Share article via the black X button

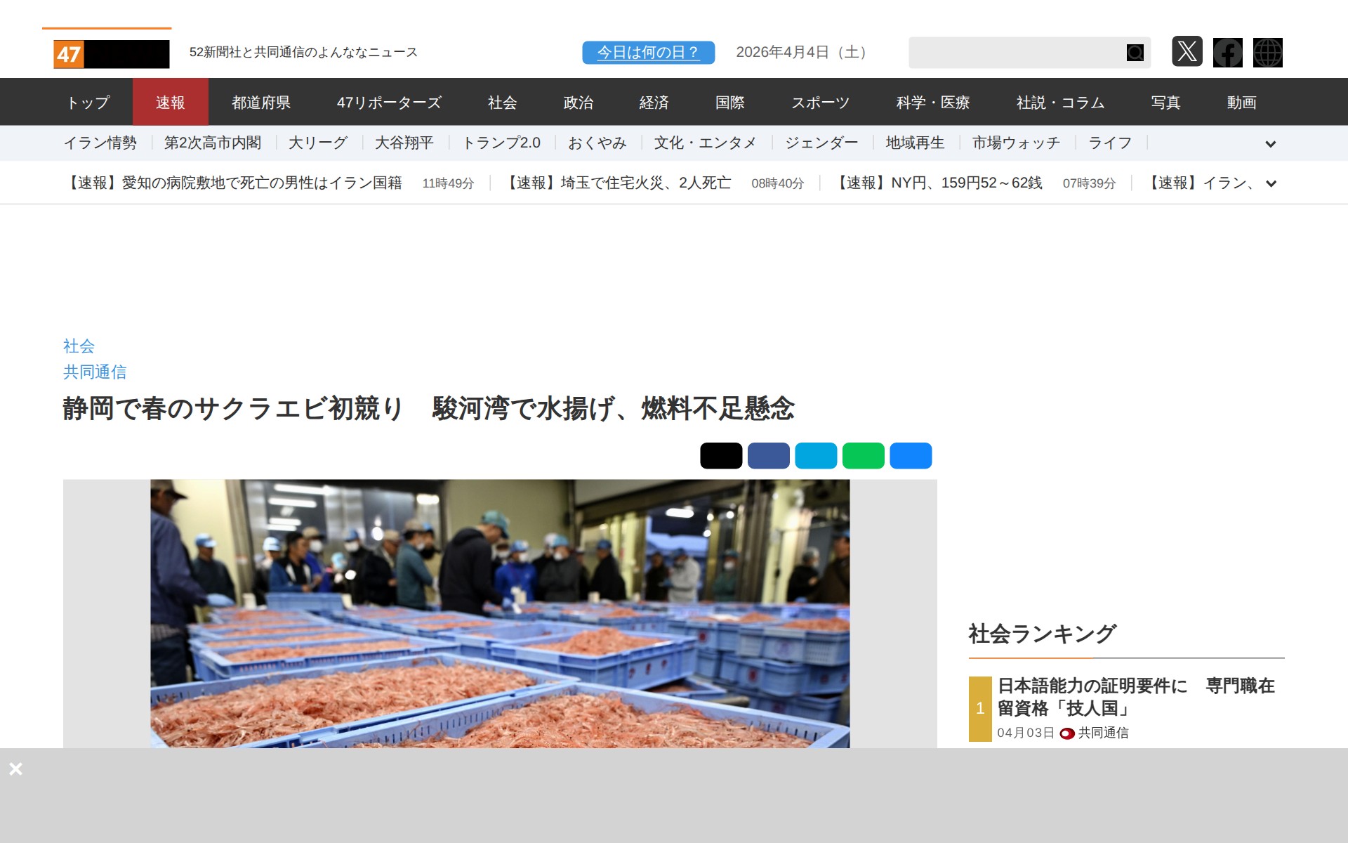[x=720, y=455]
